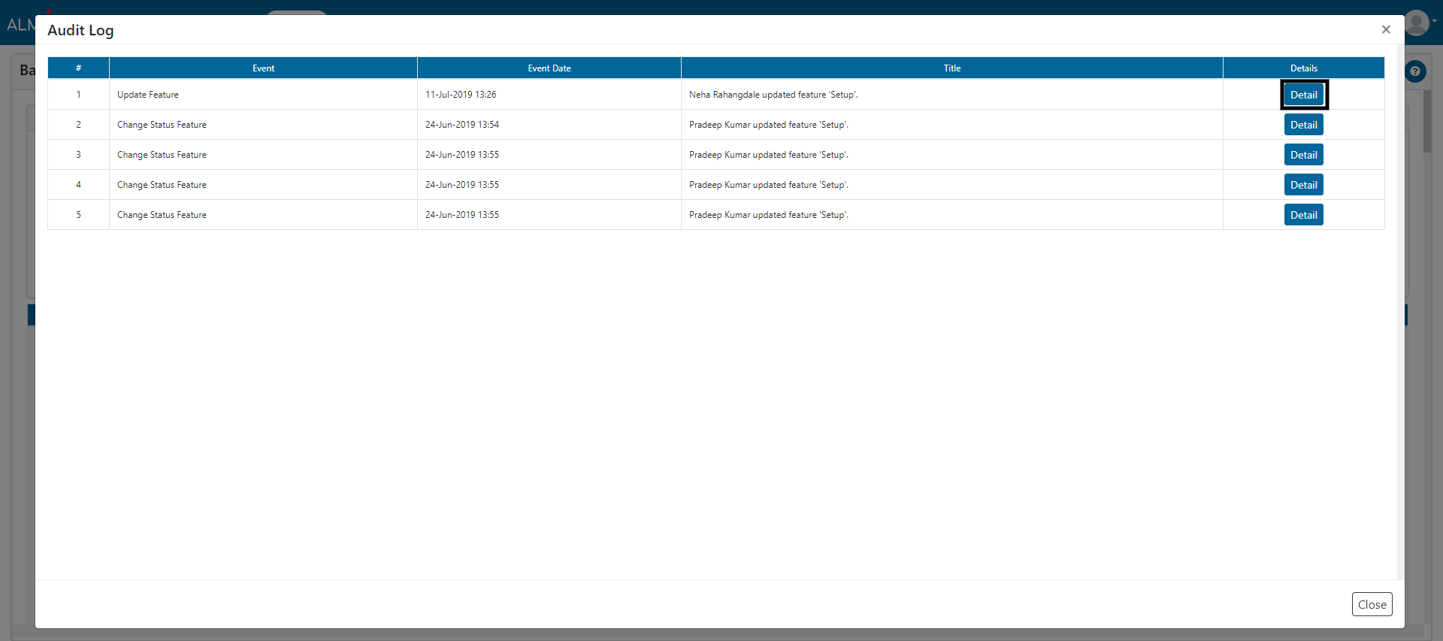Click the ALM logo in the header

[x=20, y=25]
